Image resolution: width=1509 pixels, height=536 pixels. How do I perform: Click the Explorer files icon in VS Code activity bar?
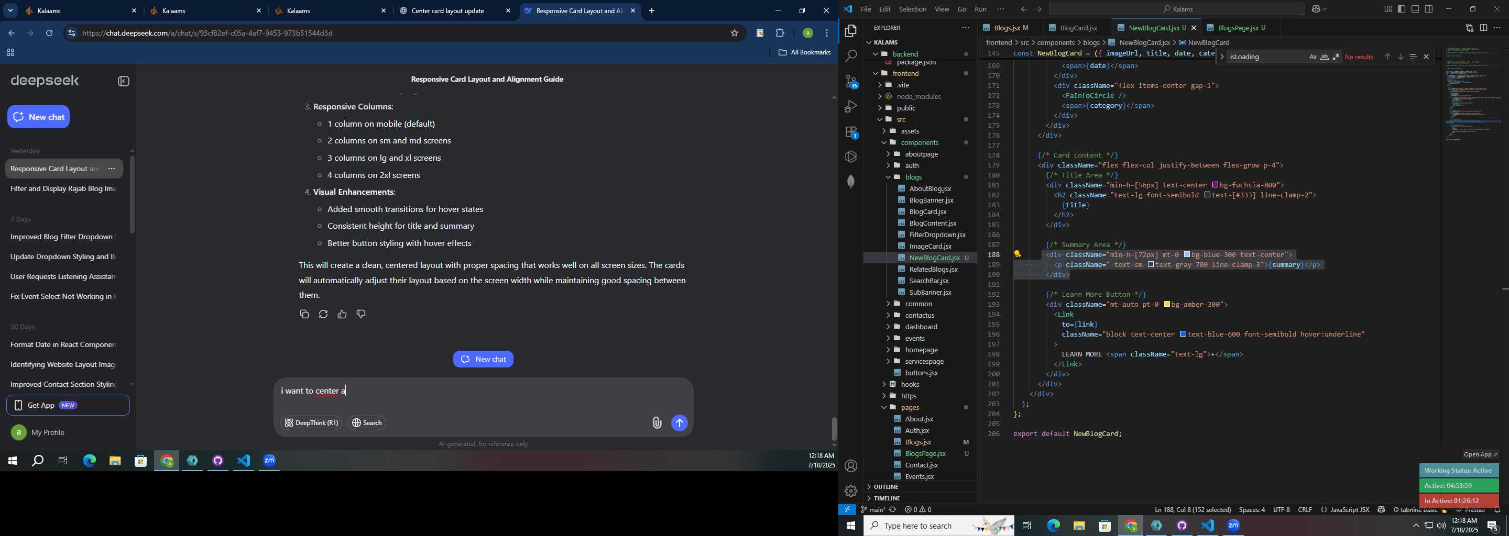coord(851,31)
